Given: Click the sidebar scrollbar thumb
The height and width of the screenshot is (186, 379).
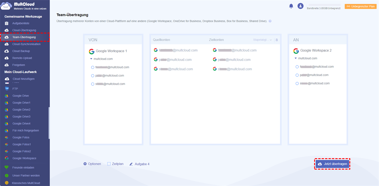Looking at the screenshot, I should coord(49,123).
